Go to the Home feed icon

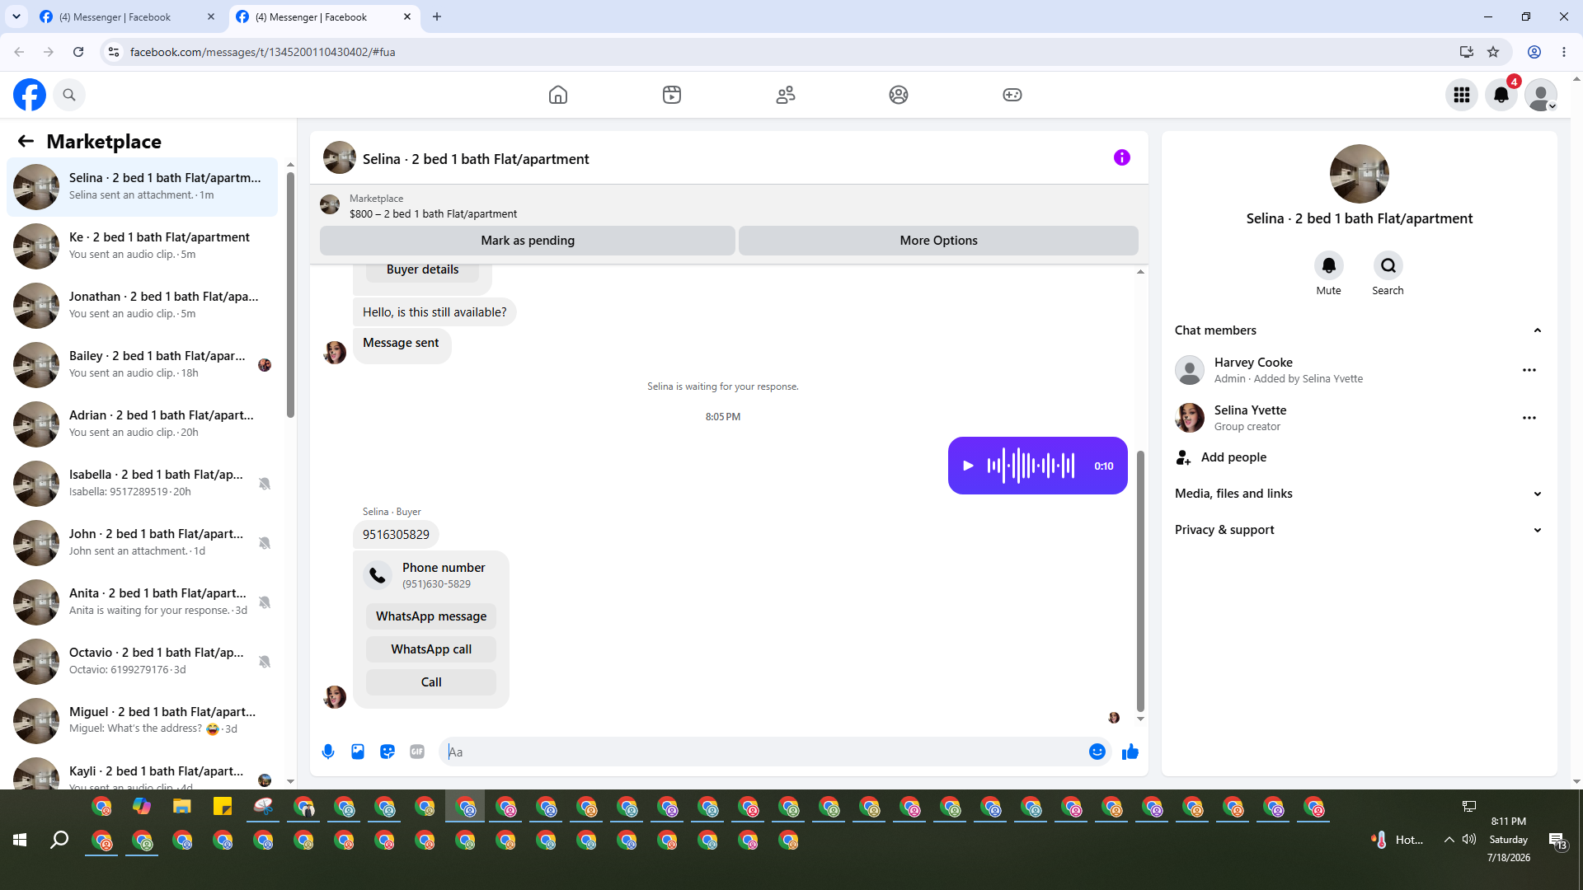[x=558, y=95]
